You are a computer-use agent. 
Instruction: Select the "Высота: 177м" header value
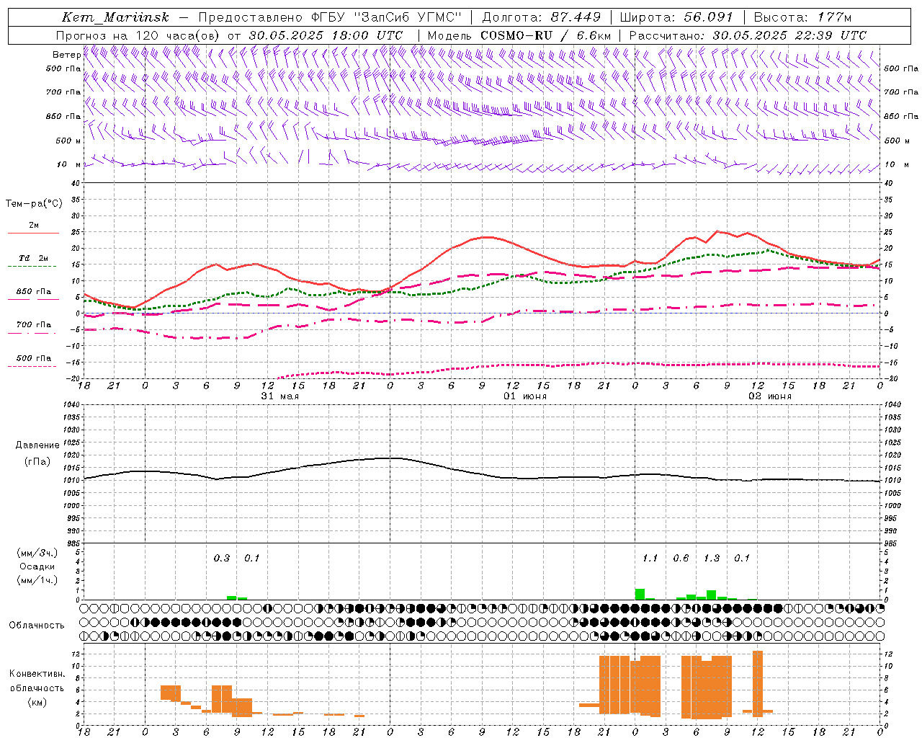point(802,17)
